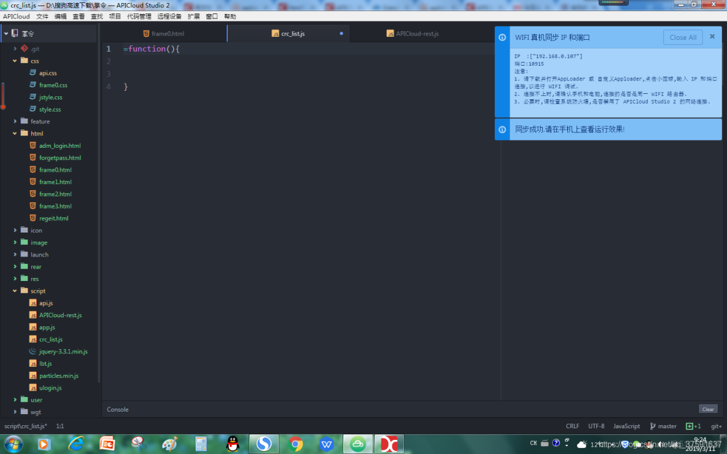
Task: Collapse the 掌令 project root
Action: (6, 33)
